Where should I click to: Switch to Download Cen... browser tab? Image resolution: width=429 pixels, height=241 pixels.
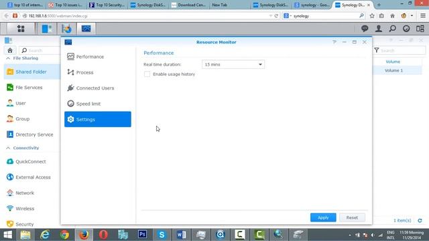click(189, 5)
